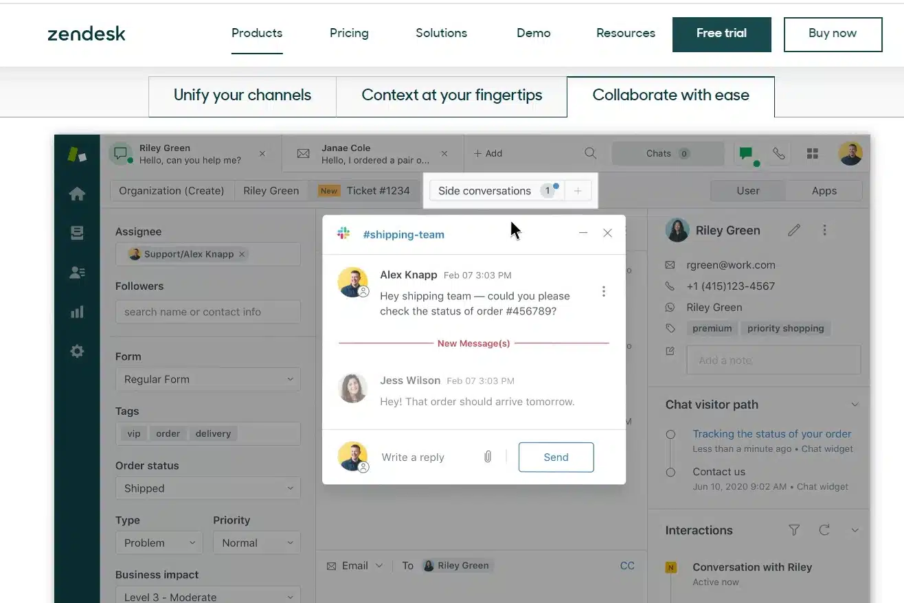Switch to the Apps panel toggle

[824, 191]
